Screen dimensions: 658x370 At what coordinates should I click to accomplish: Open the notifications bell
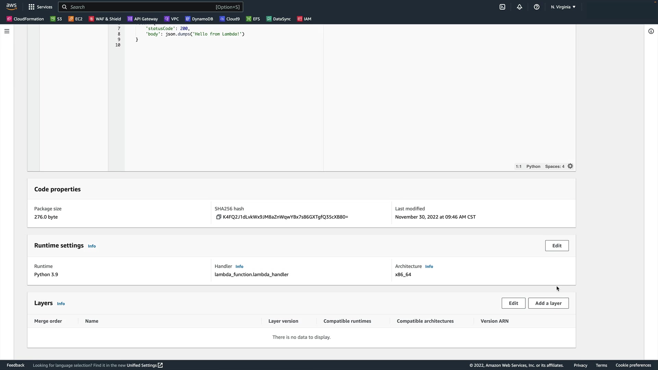[x=520, y=7]
